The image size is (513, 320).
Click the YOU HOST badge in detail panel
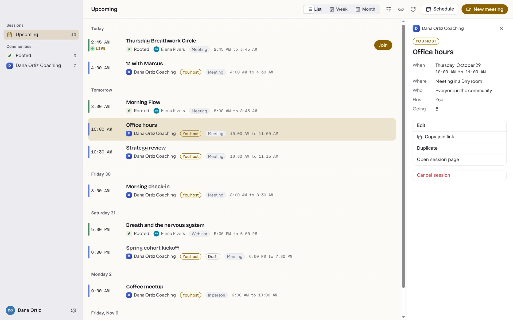[426, 41]
